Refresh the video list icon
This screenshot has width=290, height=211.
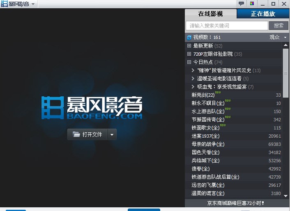tap(189, 37)
